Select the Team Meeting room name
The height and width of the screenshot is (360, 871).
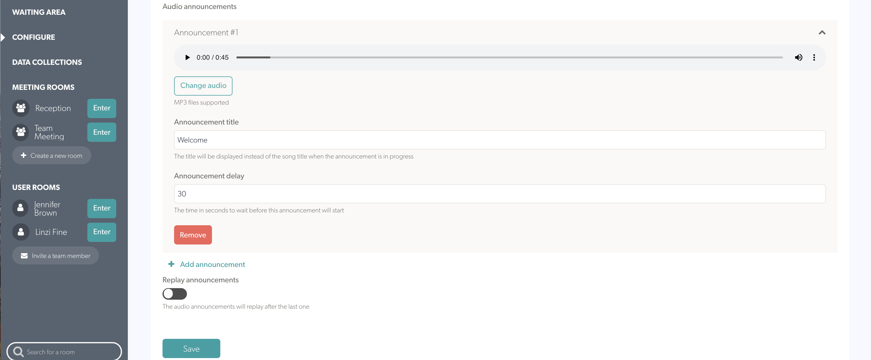[x=49, y=133]
